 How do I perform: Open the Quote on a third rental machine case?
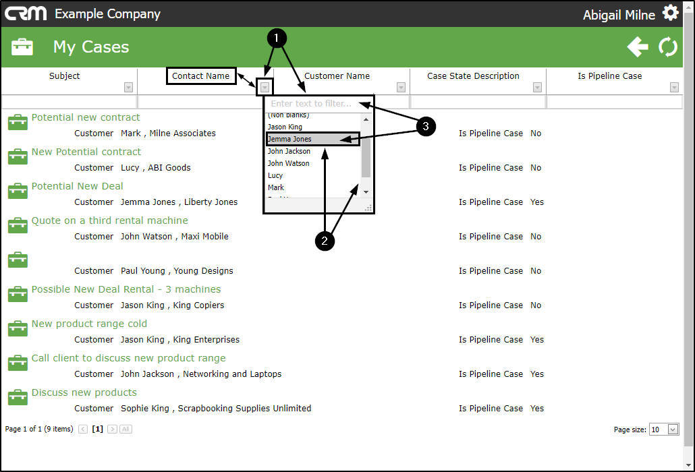[x=109, y=220]
